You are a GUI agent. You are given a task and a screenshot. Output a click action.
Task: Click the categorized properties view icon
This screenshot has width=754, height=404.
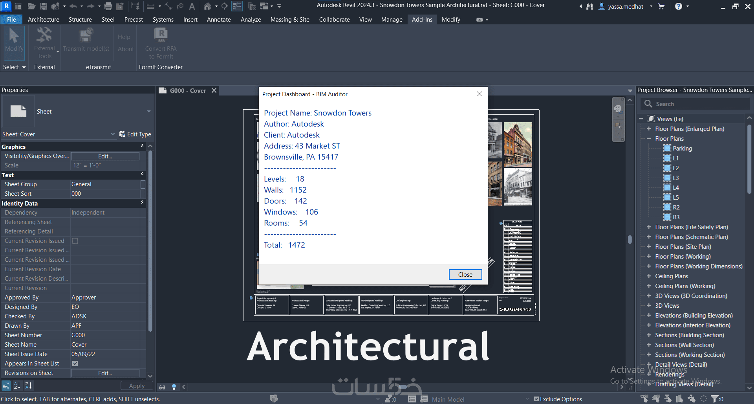click(x=6, y=386)
